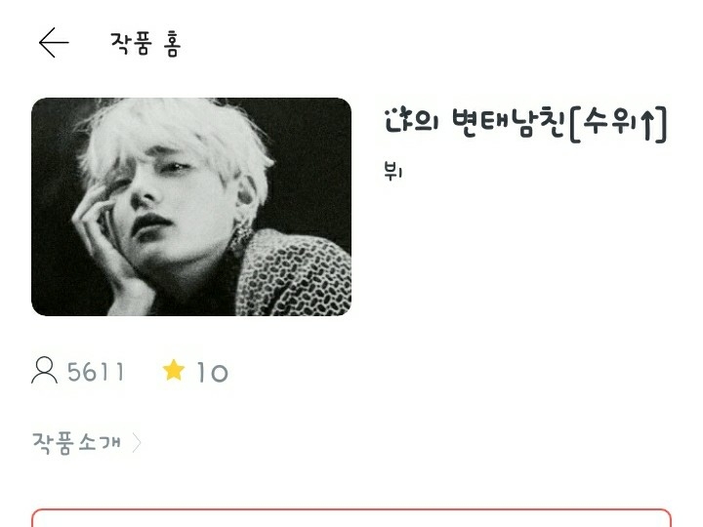This screenshot has height=527, width=703.
Task: Select the word 홈 in page header
Action: click(x=172, y=44)
